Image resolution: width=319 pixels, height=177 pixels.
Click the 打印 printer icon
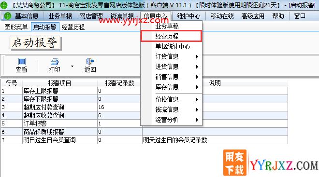pos(54,62)
